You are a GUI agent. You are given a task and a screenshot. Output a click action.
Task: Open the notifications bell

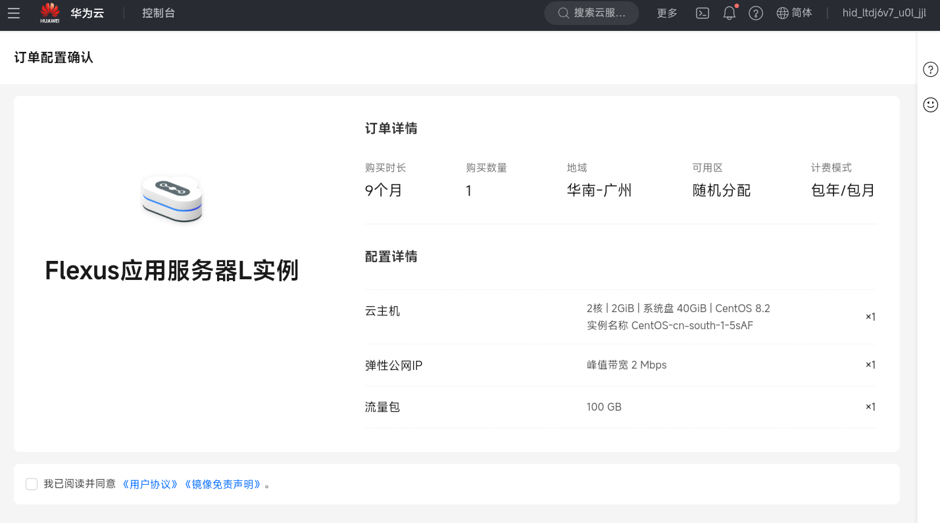(730, 13)
